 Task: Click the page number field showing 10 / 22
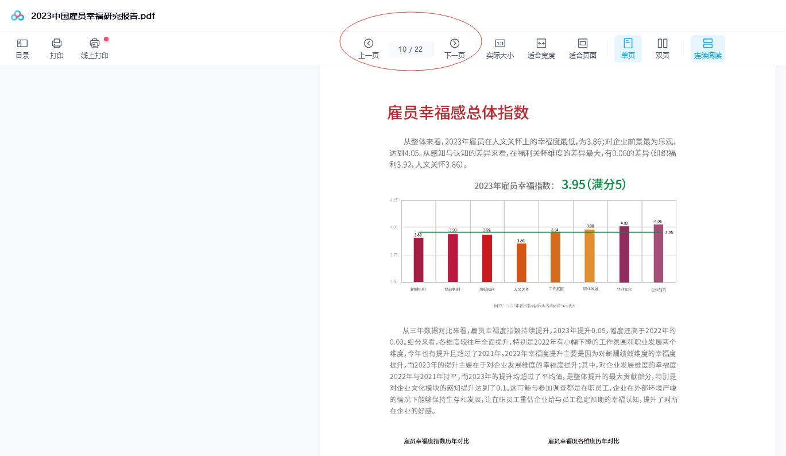click(411, 49)
